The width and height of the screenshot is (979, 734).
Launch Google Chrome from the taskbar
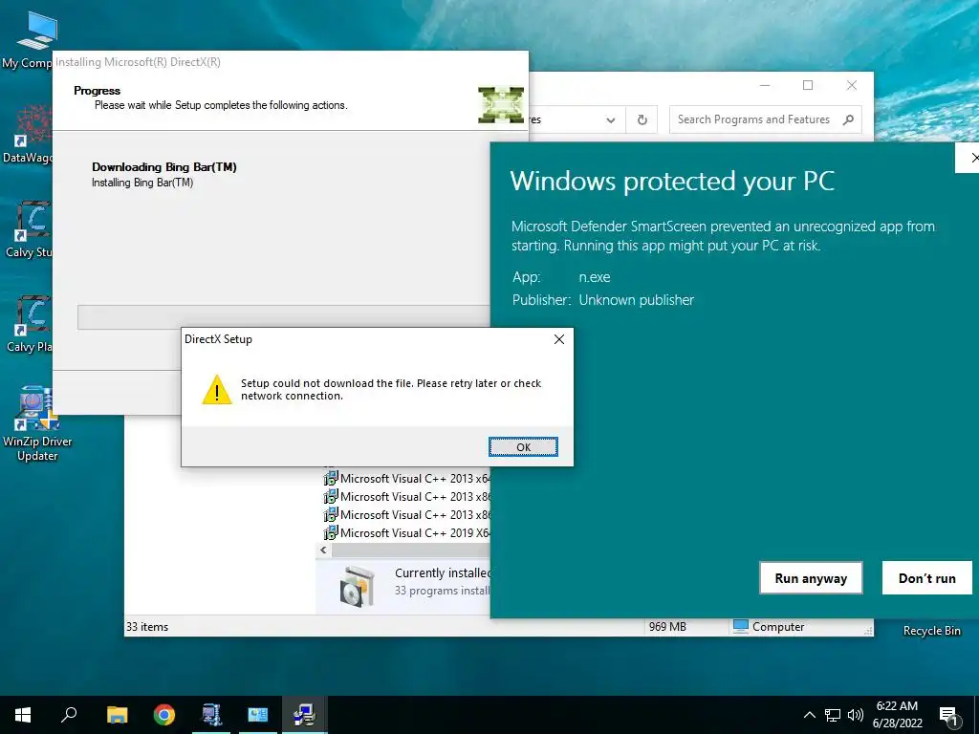[164, 715]
